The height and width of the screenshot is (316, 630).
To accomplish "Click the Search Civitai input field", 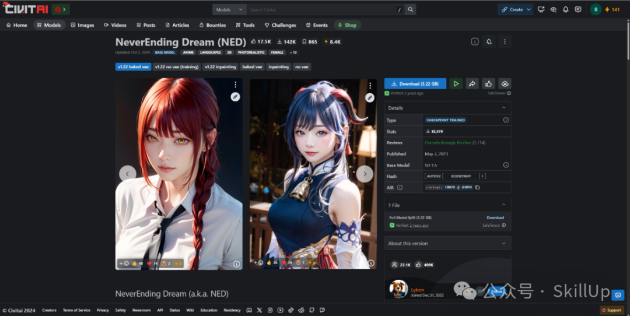I will click(321, 10).
